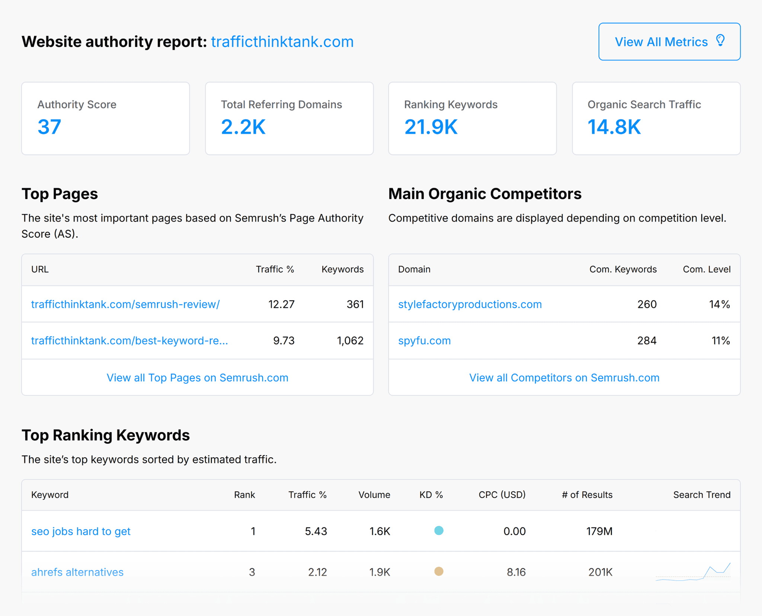Click the Authority Score value 37
762x616 pixels.
(x=49, y=127)
